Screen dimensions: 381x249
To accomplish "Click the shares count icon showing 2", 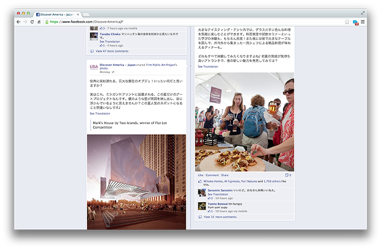I will pos(288,175).
